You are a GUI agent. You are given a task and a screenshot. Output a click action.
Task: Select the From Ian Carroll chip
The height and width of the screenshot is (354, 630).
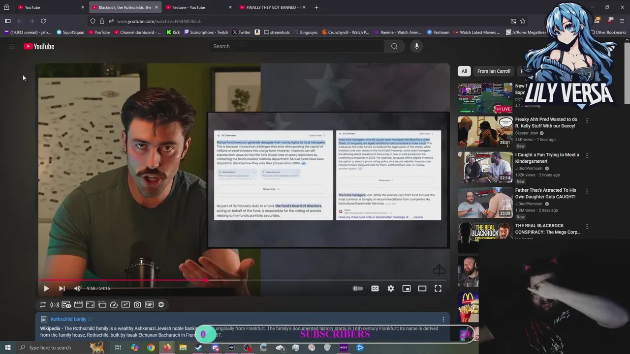point(494,71)
